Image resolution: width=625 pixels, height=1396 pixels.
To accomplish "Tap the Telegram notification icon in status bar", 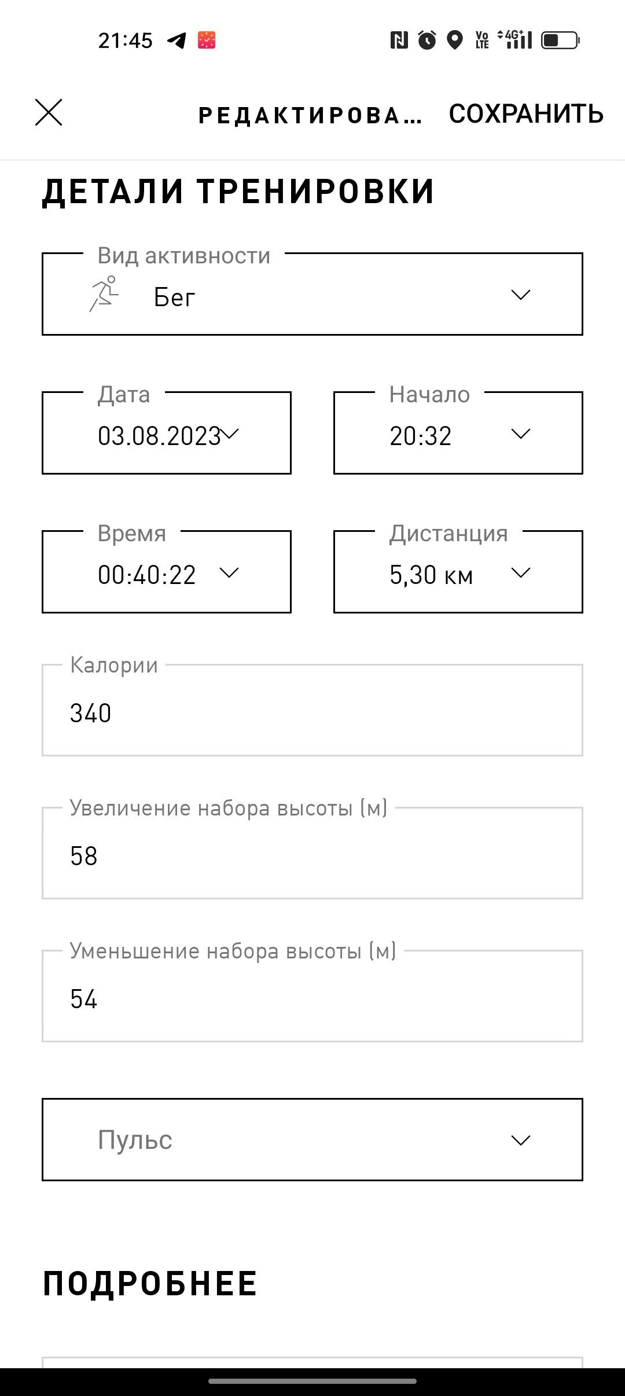I will (x=177, y=41).
